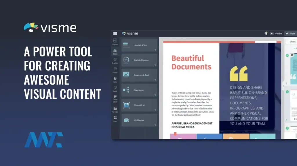The width and height of the screenshot is (297, 166).
Task: Select the Basics sidebar tool
Action: point(115,51)
